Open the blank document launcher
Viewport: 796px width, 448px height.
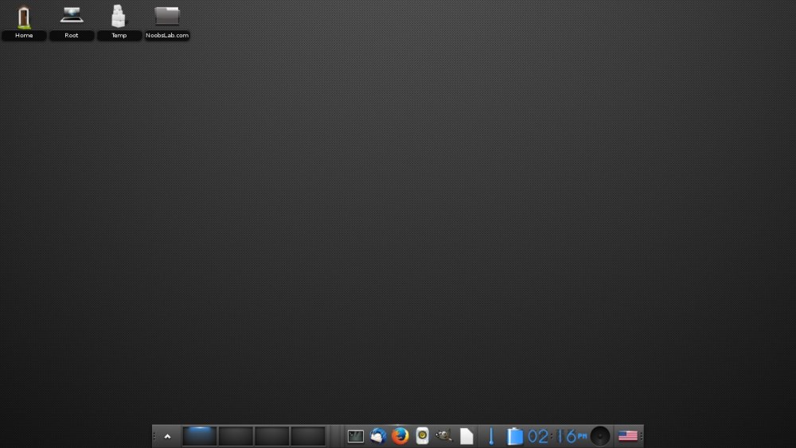pos(466,436)
